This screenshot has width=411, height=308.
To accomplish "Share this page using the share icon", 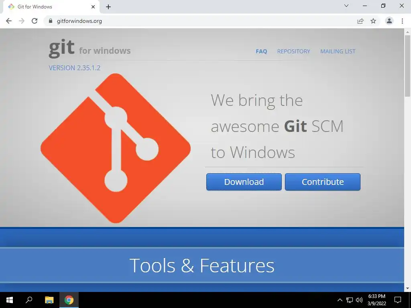I will tap(360, 21).
